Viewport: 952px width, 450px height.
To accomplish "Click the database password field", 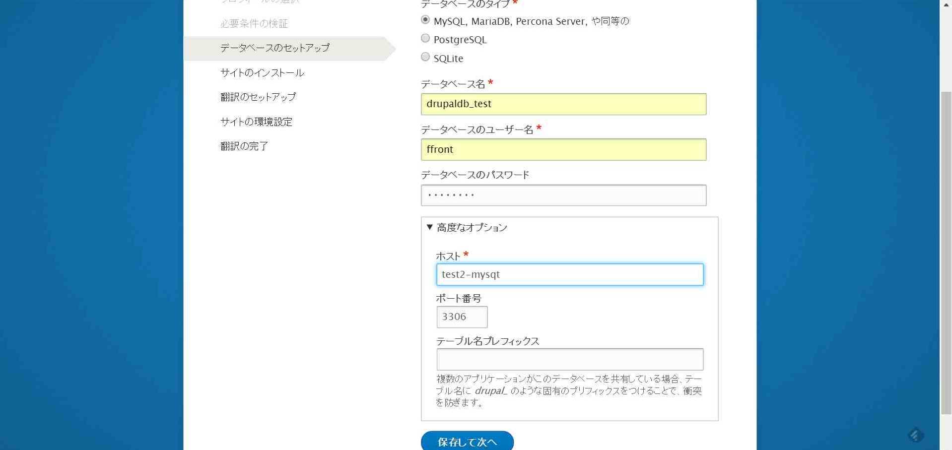I will pyautogui.click(x=563, y=195).
